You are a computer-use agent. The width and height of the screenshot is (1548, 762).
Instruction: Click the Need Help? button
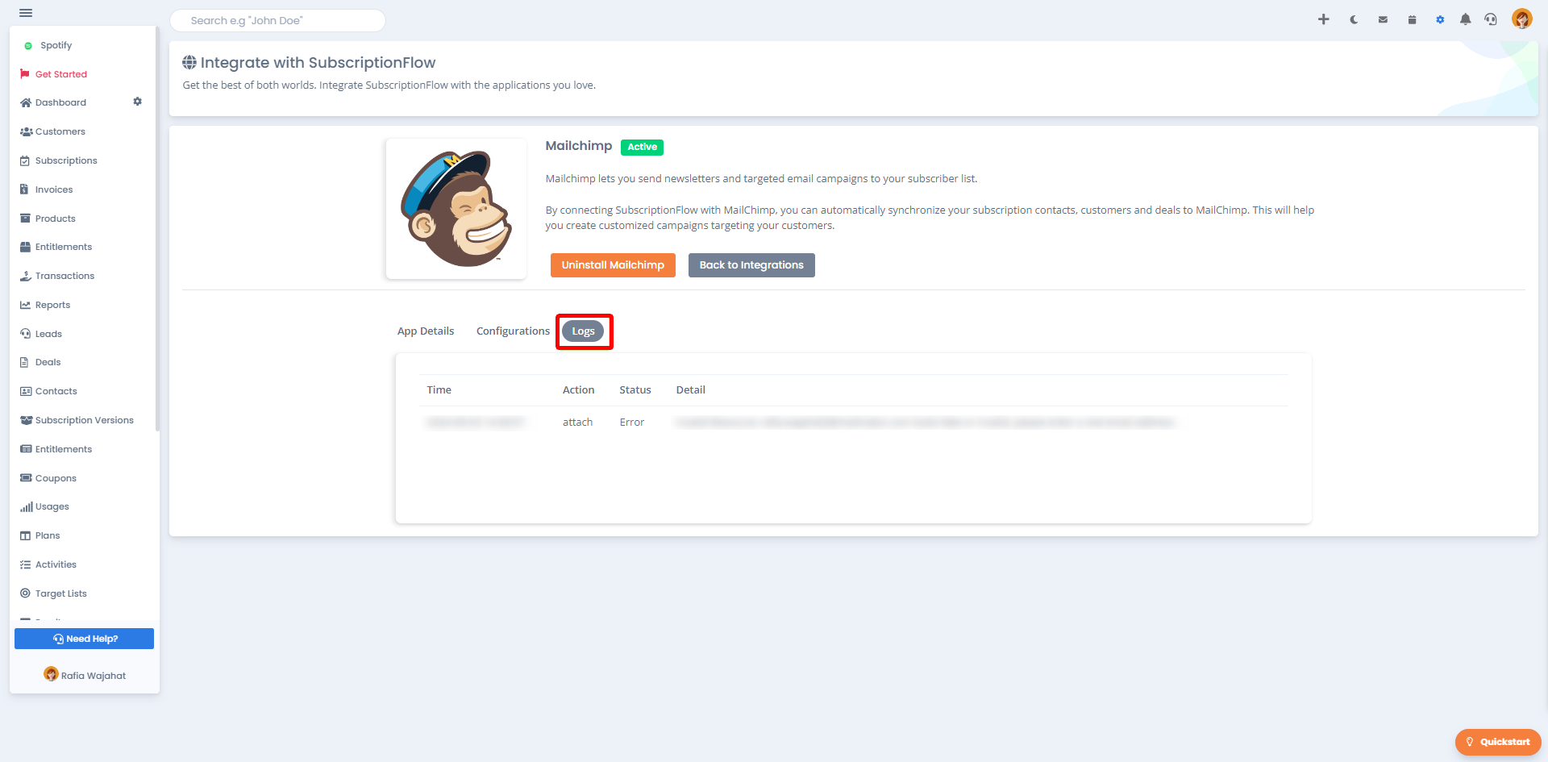tap(84, 639)
